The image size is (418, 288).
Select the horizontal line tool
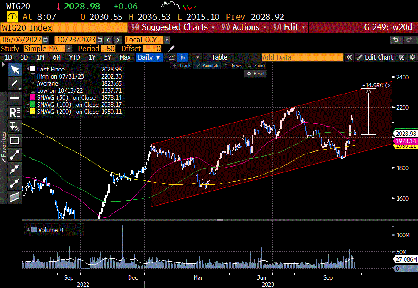point(15,98)
